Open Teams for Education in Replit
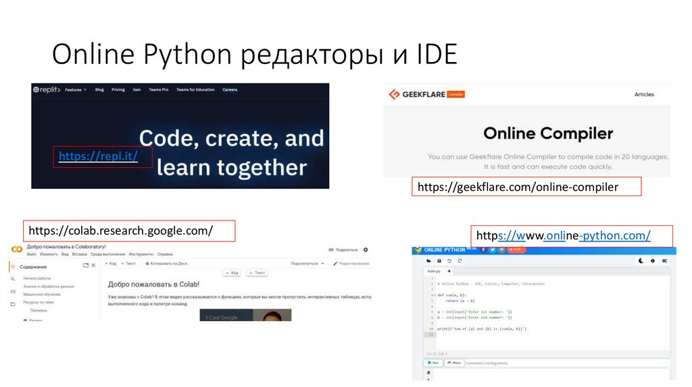The width and height of the screenshot is (692, 387). [x=195, y=90]
